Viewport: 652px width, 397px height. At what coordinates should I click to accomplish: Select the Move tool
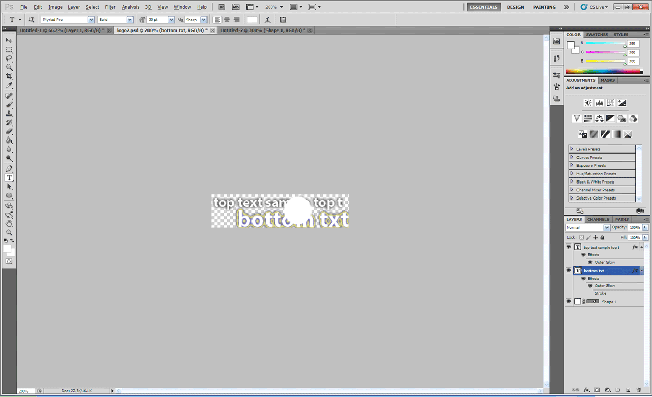pos(9,40)
